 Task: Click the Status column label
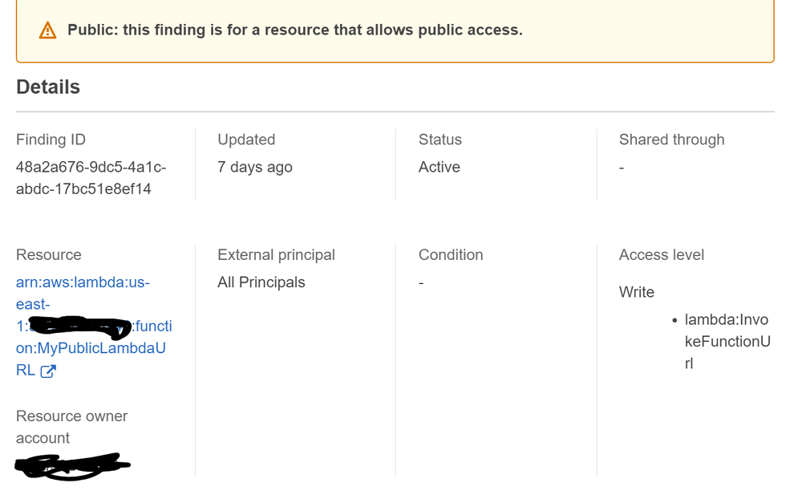point(440,140)
